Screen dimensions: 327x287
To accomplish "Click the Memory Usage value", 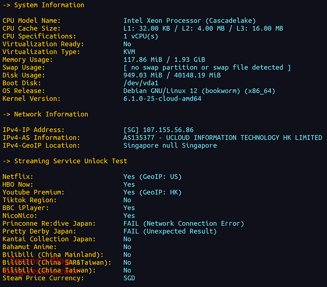I will 164,60.
